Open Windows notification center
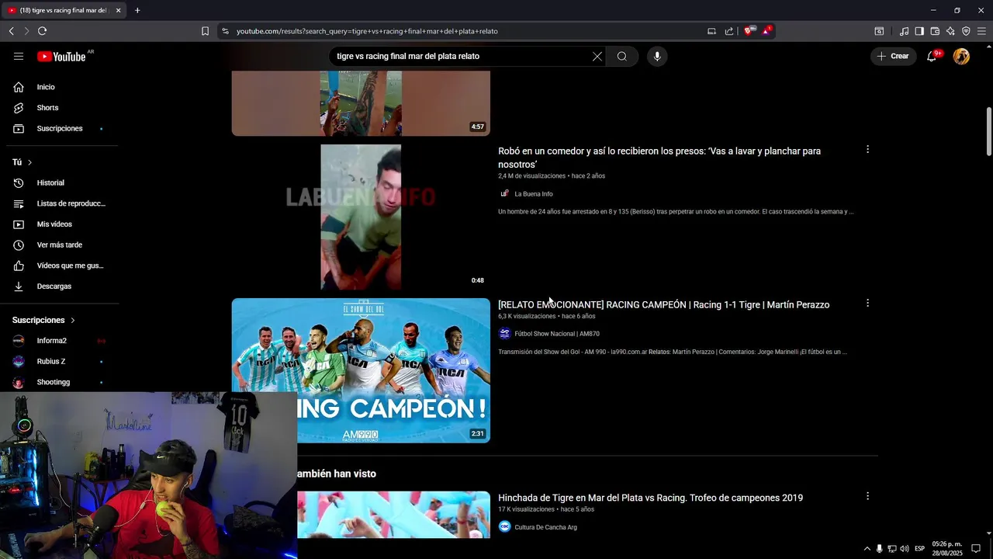Viewport: 993px width, 559px height. pyautogui.click(x=977, y=548)
